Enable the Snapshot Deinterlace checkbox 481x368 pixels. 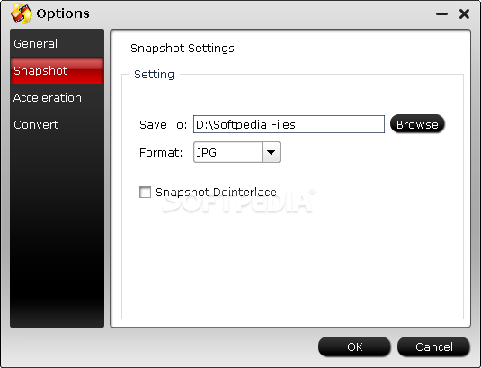coord(145,193)
